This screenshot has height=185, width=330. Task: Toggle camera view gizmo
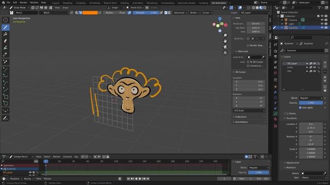coord(225,47)
